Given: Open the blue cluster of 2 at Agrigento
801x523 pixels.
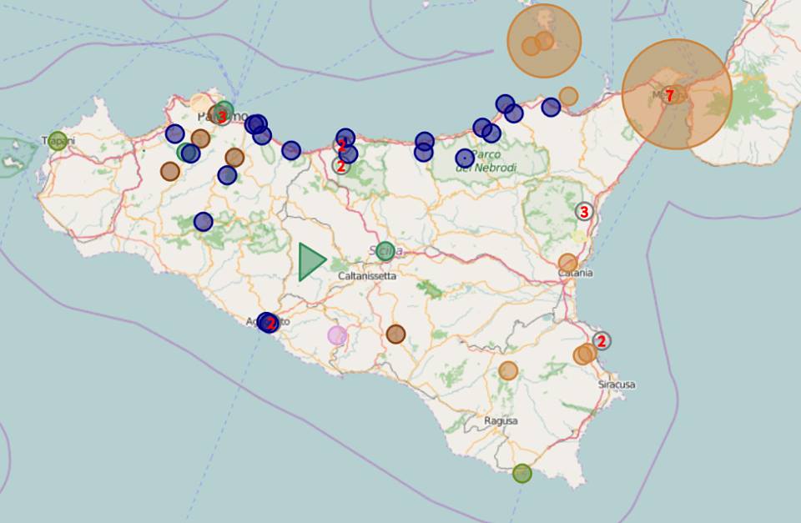Looking at the screenshot, I should [x=268, y=322].
